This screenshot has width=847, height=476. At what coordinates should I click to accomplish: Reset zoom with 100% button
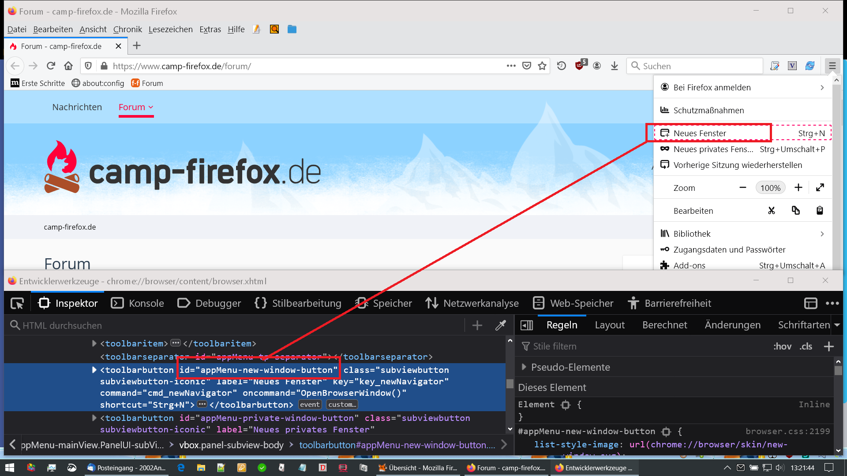click(x=770, y=188)
